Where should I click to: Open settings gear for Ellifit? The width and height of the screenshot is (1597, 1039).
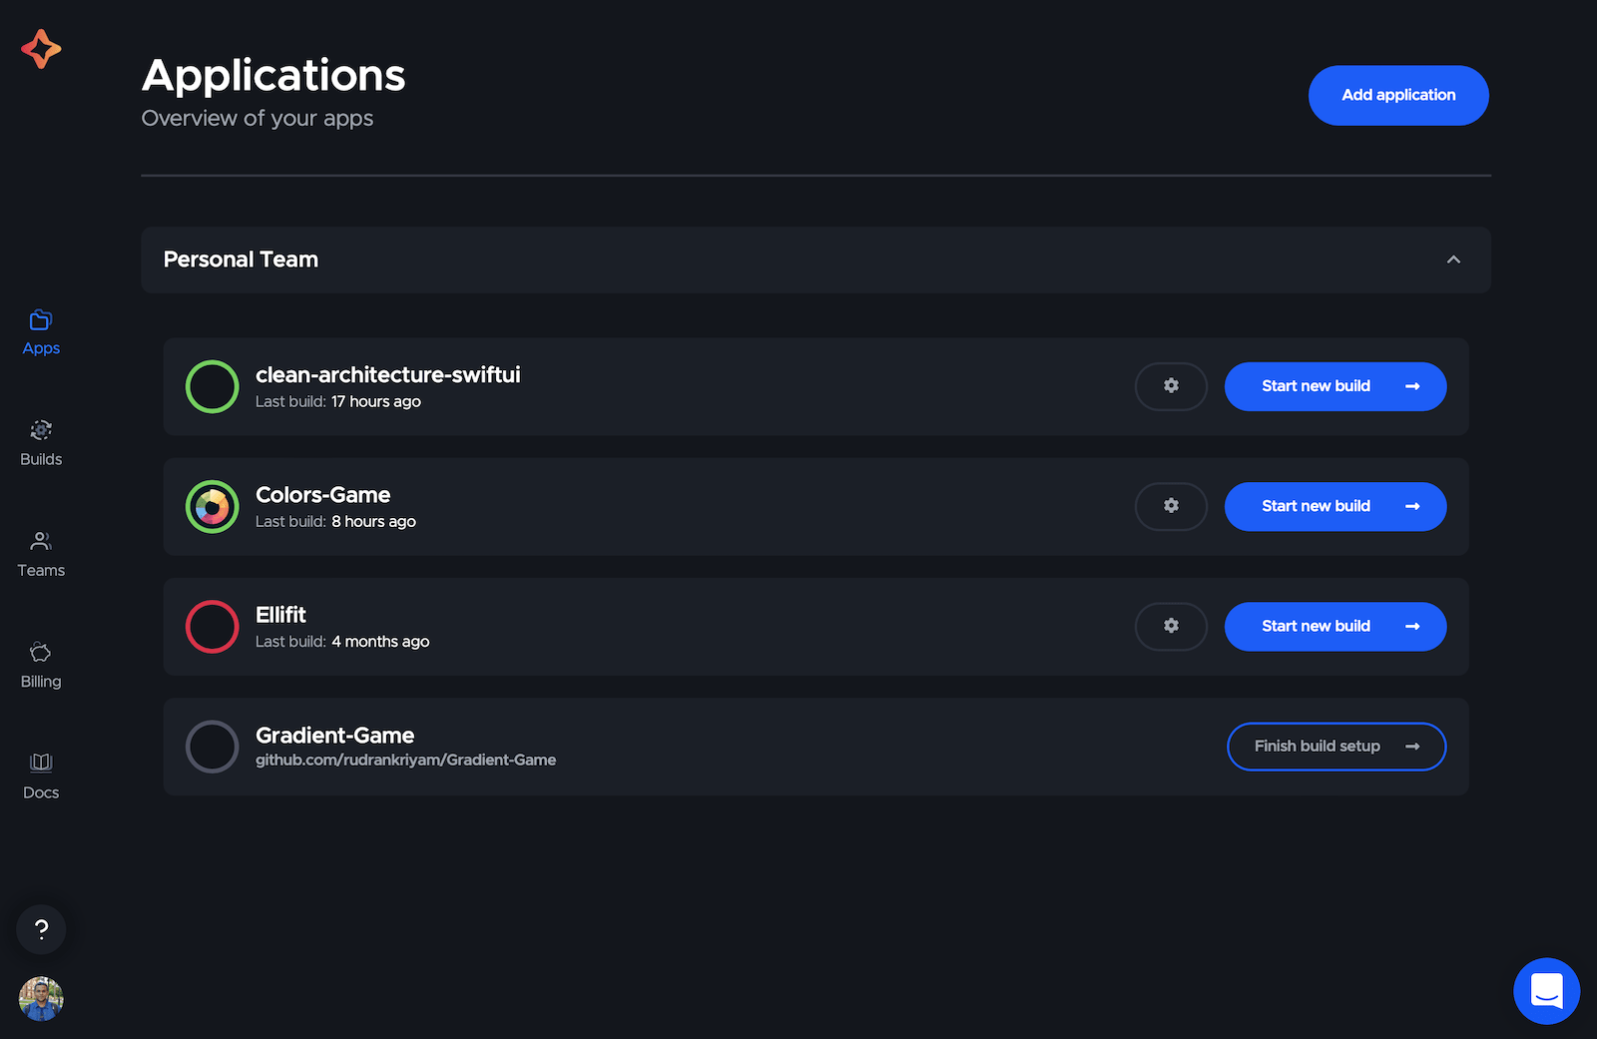[x=1171, y=626]
